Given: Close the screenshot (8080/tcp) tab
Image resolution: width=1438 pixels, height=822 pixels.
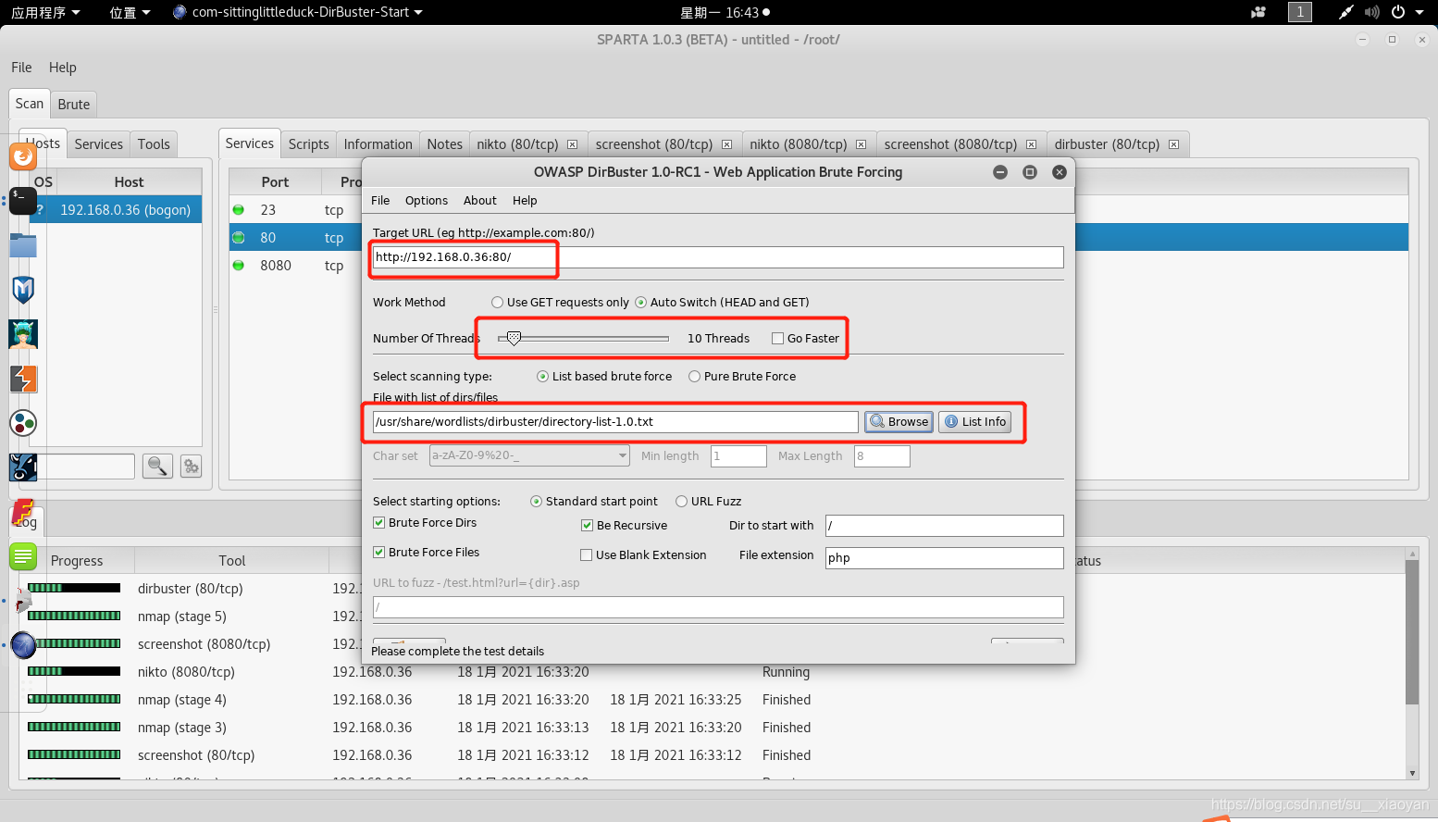Looking at the screenshot, I should pos(1032,144).
